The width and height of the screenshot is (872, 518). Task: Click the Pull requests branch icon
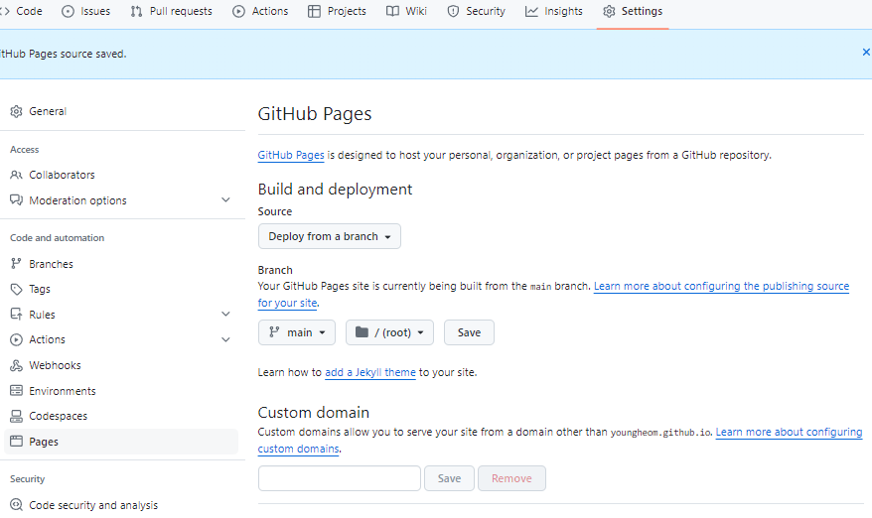tap(136, 11)
